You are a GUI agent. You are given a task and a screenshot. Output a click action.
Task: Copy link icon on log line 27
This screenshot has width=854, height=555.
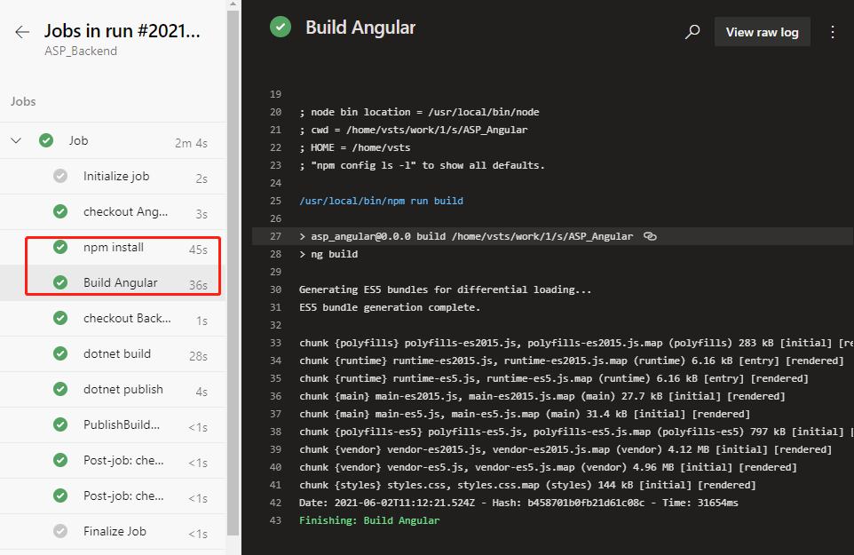pyautogui.click(x=650, y=236)
